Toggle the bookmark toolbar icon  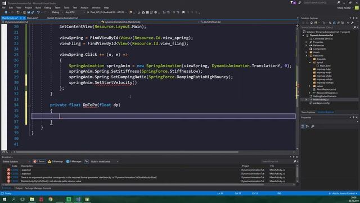click(x=183, y=12)
